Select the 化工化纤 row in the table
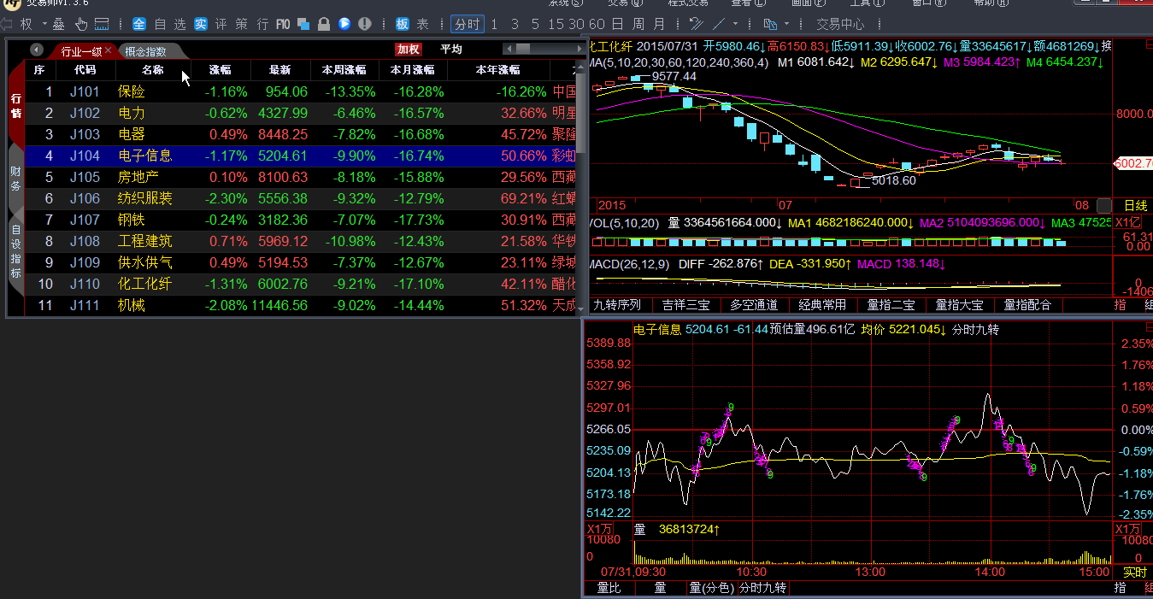 pos(144,284)
